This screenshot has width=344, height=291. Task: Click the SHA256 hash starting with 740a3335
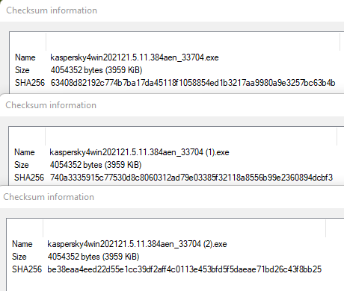(x=191, y=178)
